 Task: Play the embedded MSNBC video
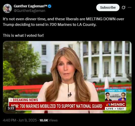[67, 77]
